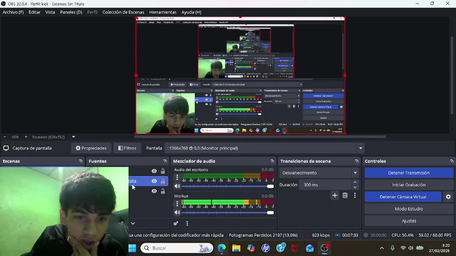The width and height of the screenshot is (456, 256).
Task: Open the Escalado preview scaling dropdown
Action: [74, 137]
